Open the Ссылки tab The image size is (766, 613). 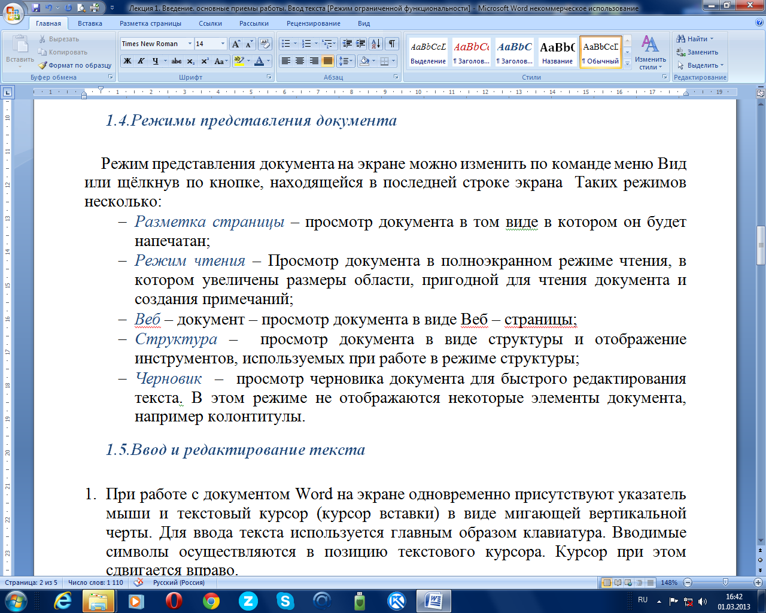click(x=210, y=23)
